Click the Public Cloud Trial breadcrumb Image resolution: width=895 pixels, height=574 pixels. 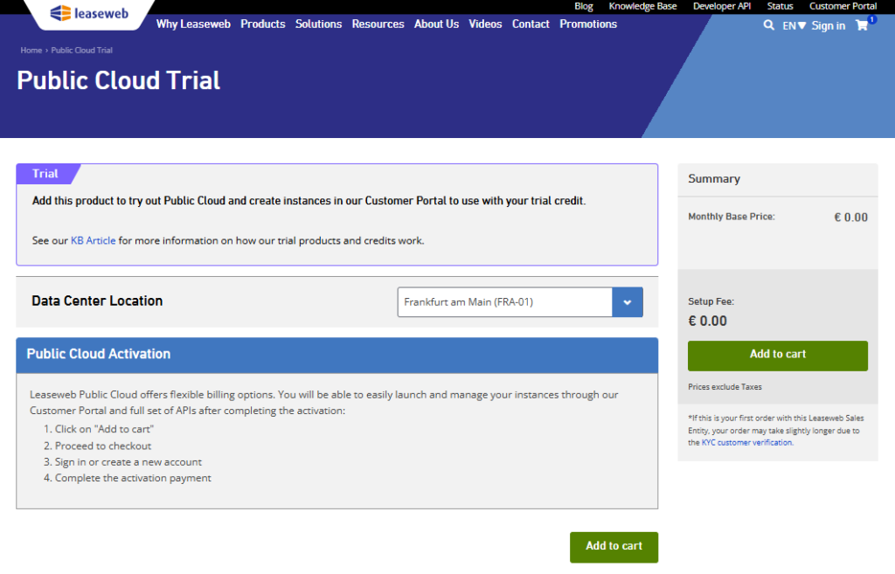(x=81, y=50)
